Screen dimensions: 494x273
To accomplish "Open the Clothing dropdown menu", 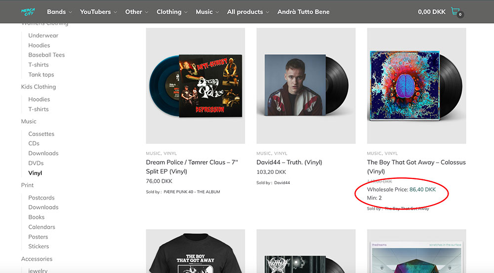I will [172, 12].
